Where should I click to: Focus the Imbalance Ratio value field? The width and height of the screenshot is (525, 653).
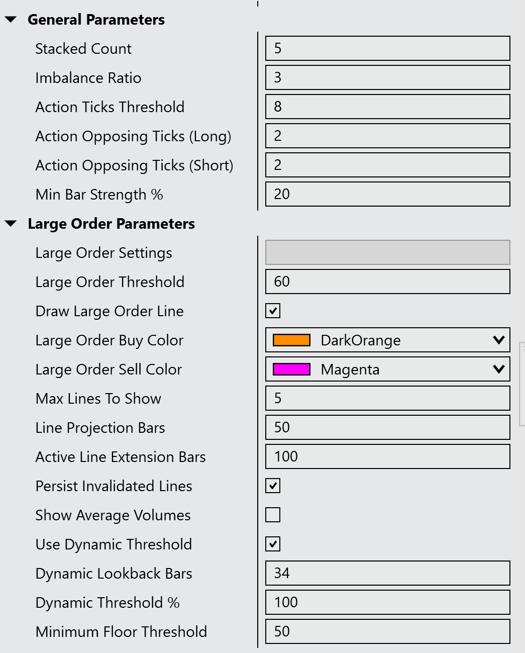[387, 78]
